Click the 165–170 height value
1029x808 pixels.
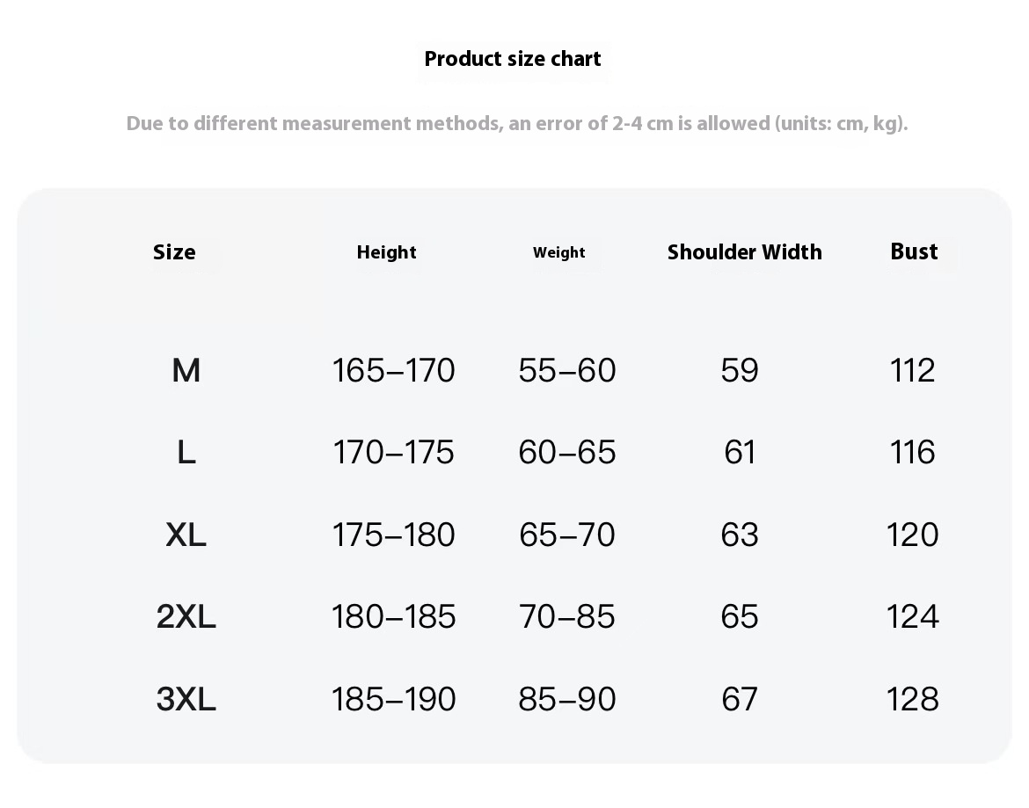point(393,370)
